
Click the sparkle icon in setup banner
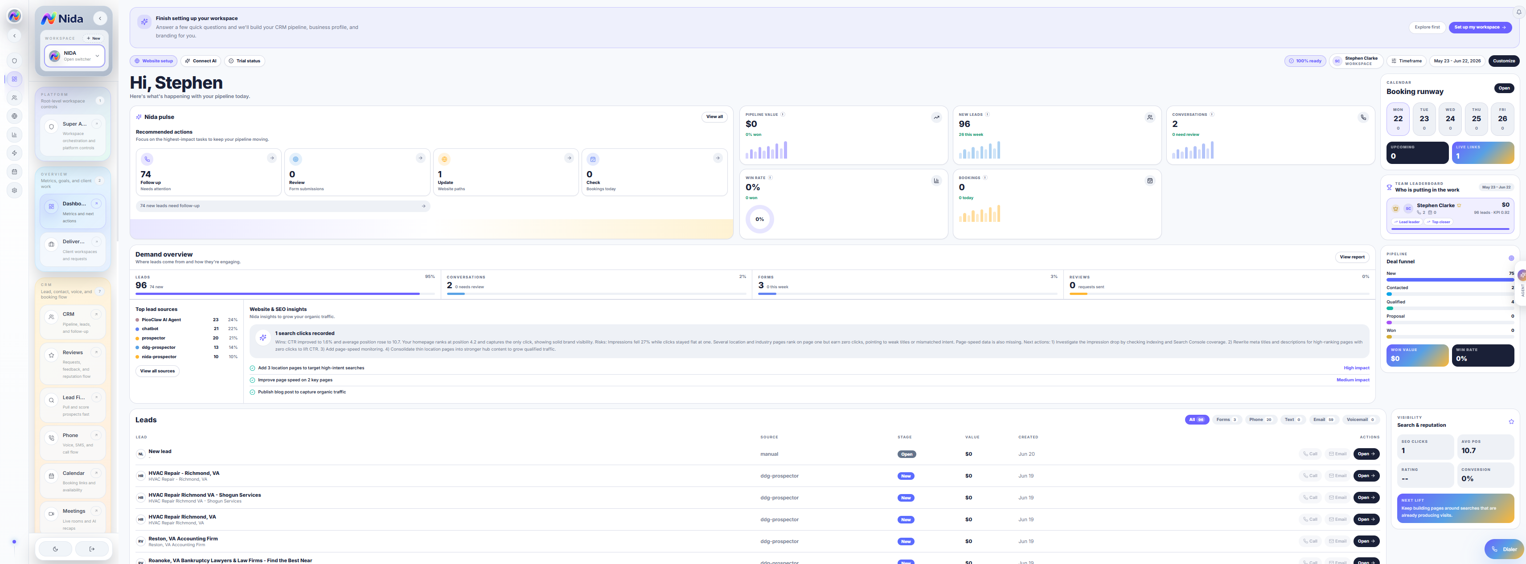tap(144, 22)
